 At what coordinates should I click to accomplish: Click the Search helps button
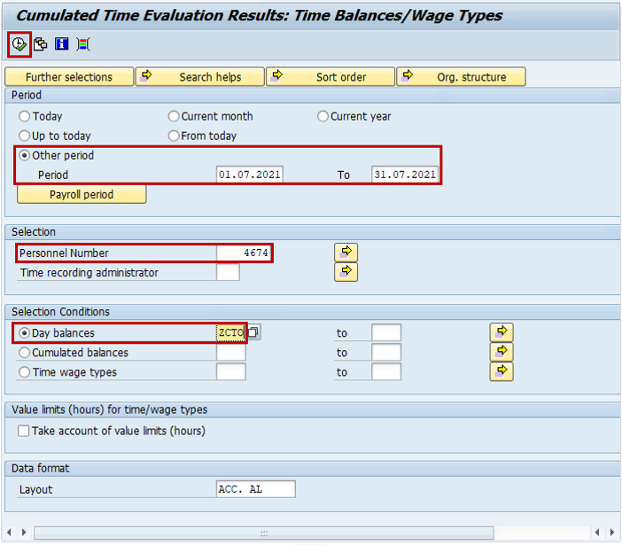(x=200, y=76)
